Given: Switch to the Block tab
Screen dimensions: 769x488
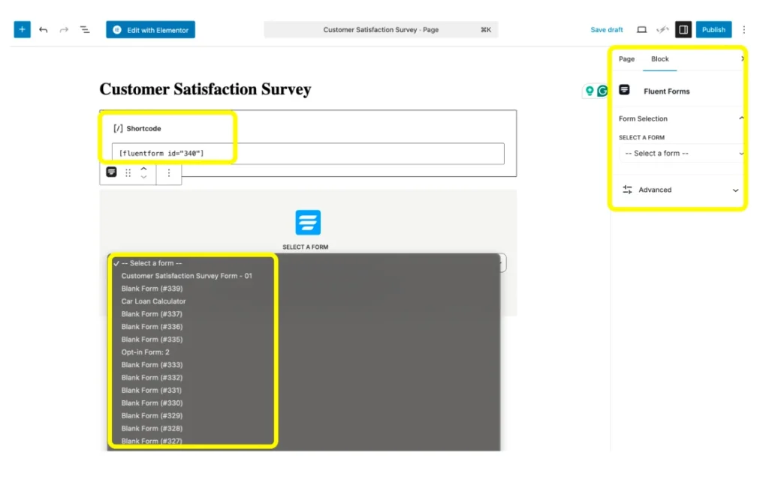Looking at the screenshot, I should coord(659,58).
